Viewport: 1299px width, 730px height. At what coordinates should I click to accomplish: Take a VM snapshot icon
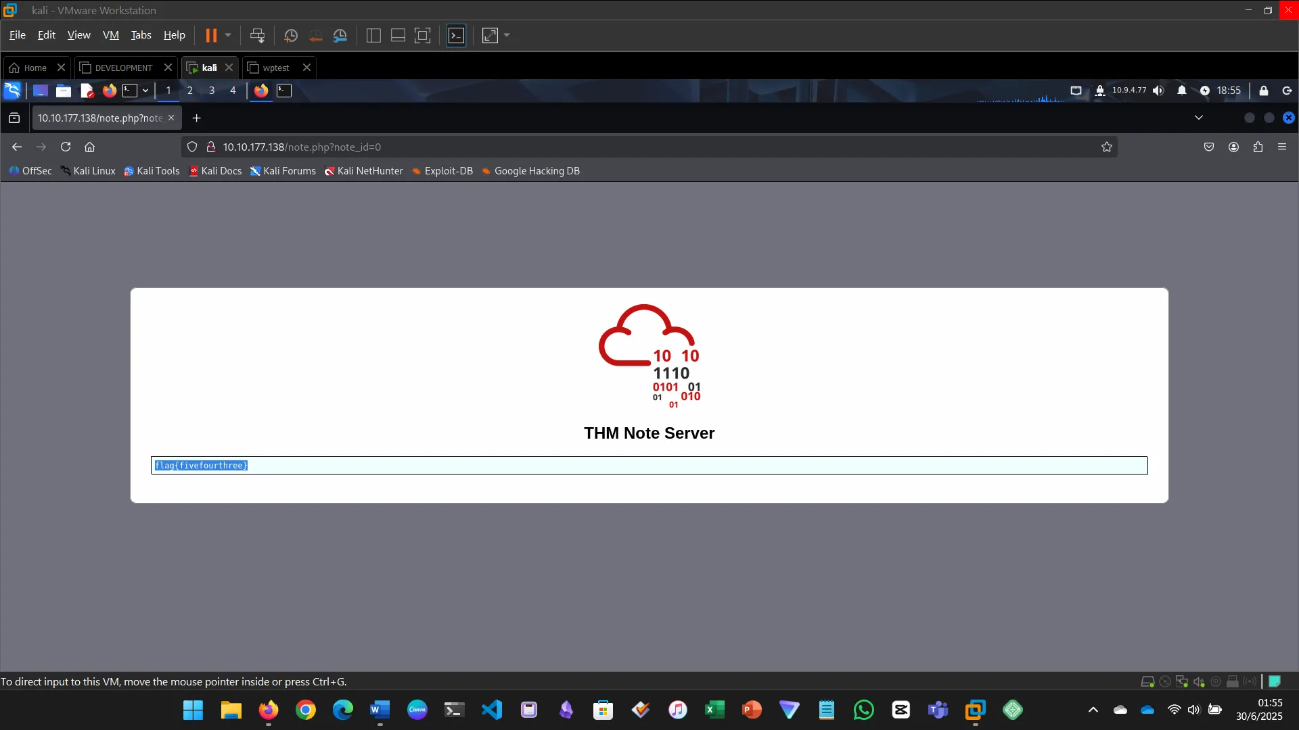click(291, 35)
